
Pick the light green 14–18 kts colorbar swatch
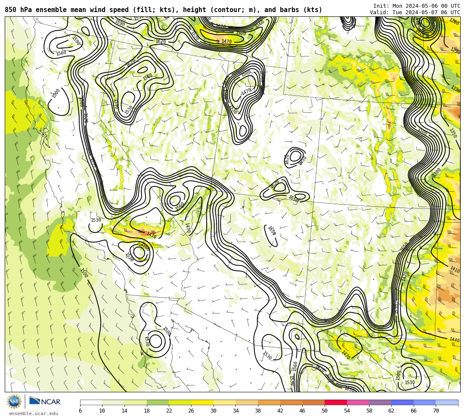pos(136,402)
